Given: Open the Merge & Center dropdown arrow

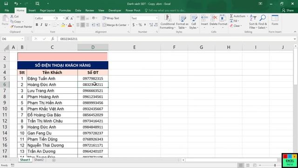Looking at the screenshot, I should pos(129,25).
